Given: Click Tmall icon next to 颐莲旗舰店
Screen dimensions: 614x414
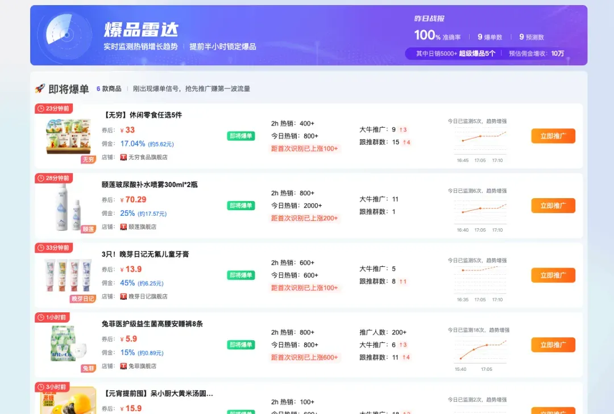Looking at the screenshot, I should (x=123, y=227).
